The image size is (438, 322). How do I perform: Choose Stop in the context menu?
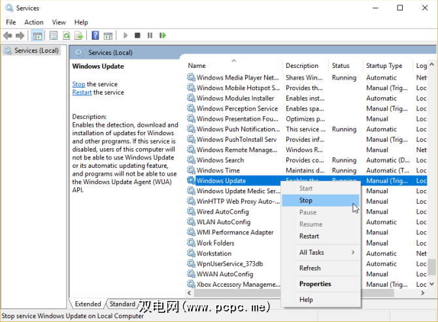(306, 201)
